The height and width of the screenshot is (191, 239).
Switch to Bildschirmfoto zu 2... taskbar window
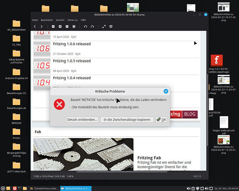click(x=76, y=188)
